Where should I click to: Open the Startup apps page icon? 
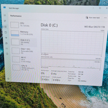6,38
